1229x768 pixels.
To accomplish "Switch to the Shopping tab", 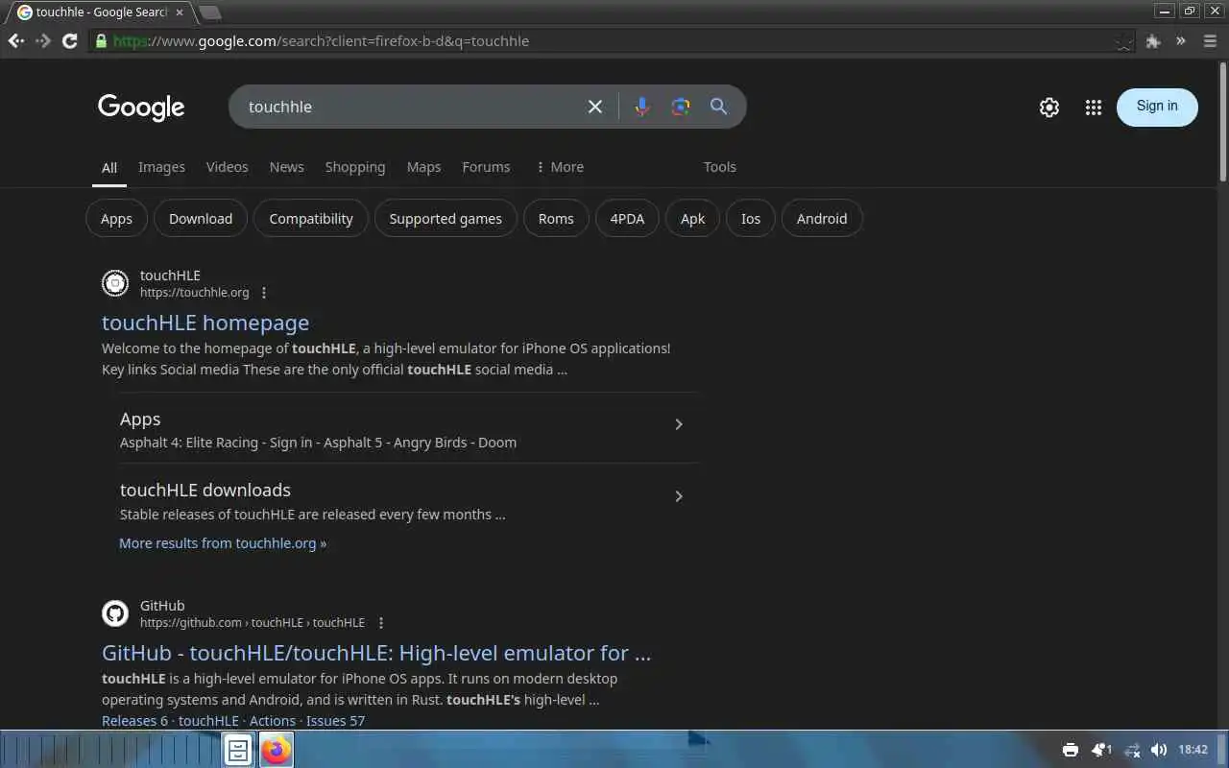I will click(x=354, y=167).
